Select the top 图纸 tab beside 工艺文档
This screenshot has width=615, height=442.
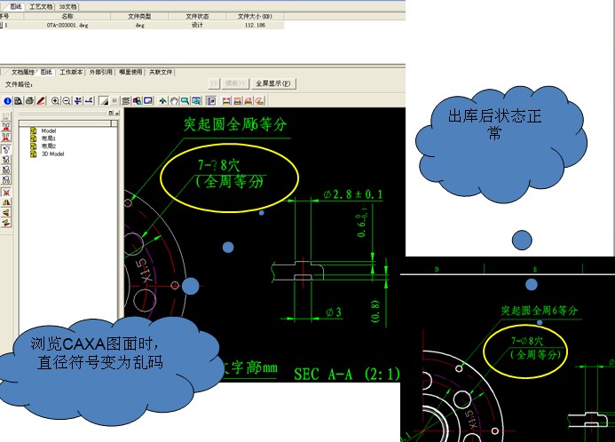[x=16, y=7]
